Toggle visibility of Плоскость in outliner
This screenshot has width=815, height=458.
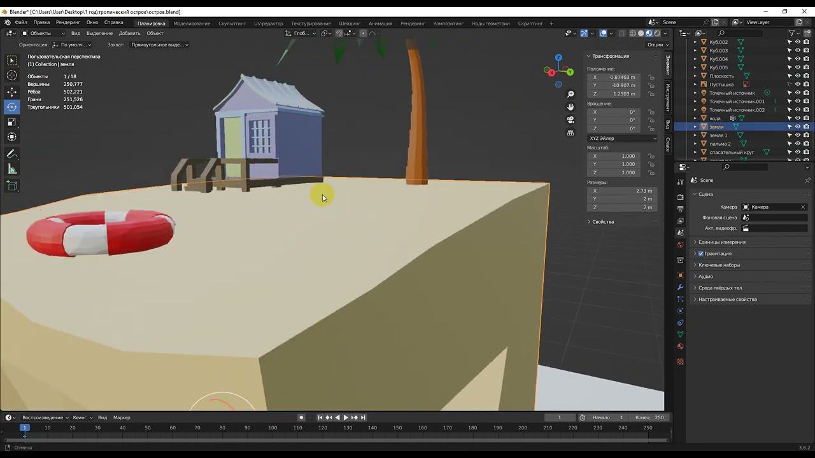(798, 76)
